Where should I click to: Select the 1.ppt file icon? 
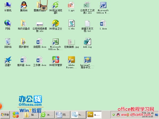pyautogui.click(x=71, y=7)
